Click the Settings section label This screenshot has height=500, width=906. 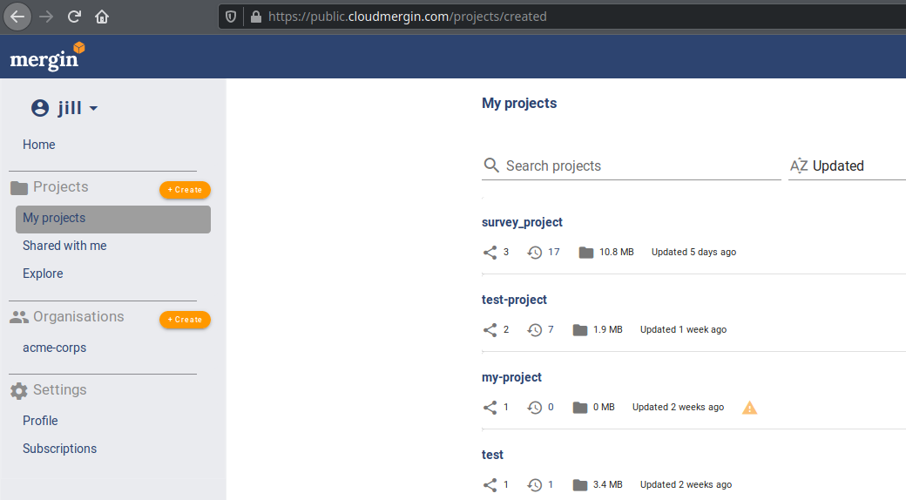click(x=59, y=389)
